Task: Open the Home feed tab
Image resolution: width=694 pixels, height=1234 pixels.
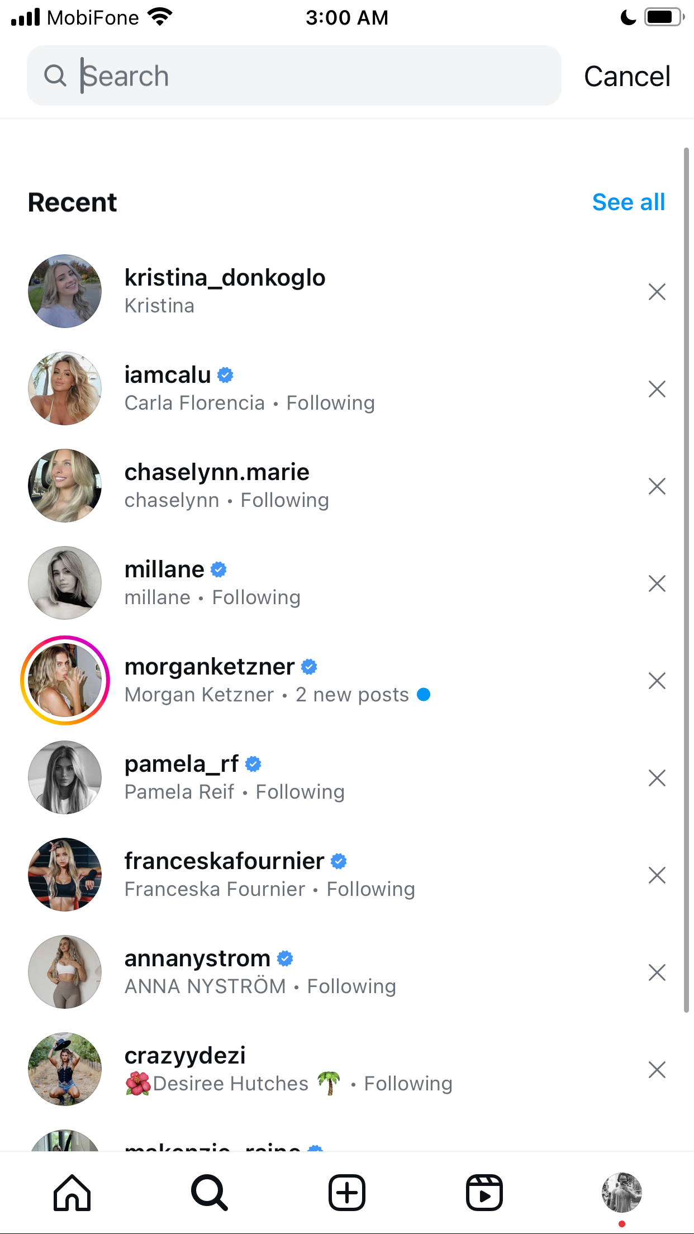Action: [x=72, y=1193]
